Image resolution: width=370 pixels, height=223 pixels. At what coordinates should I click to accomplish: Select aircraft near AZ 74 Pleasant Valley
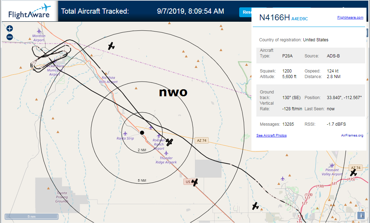pos(353,173)
